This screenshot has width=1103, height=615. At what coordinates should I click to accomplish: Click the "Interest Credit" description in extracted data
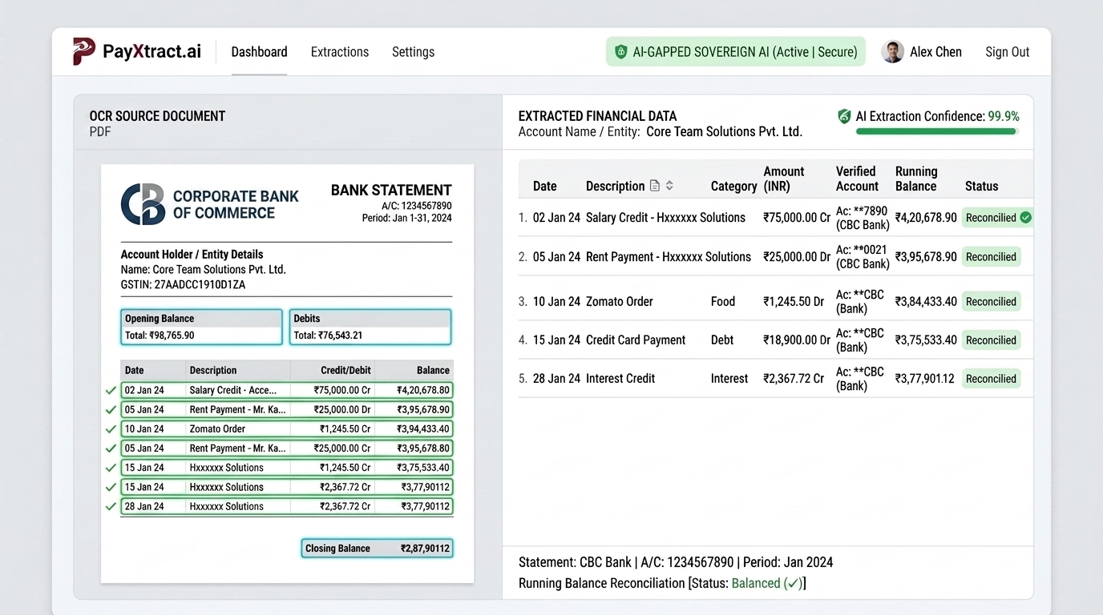pos(620,379)
